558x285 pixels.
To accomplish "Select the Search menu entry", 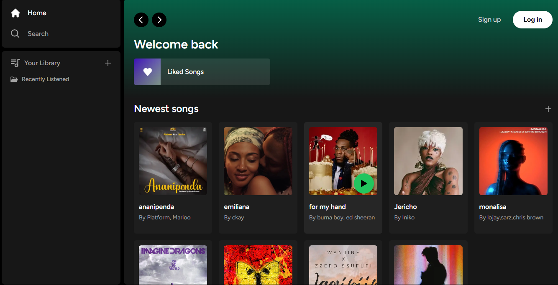I will click(x=38, y=33).
